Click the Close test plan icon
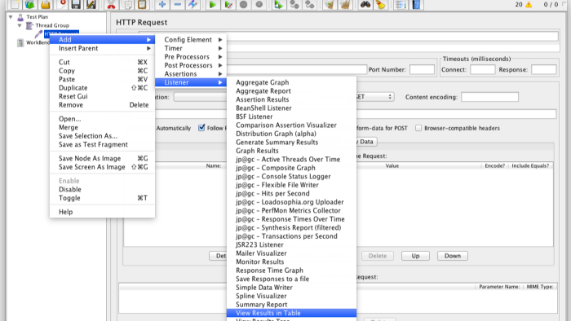 [x=62, y=4]
